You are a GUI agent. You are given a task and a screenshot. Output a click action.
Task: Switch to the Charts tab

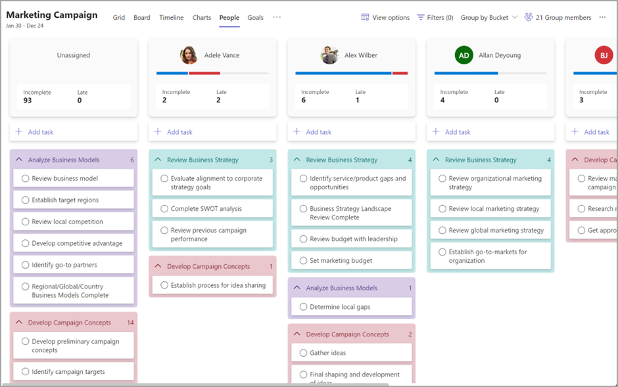click(202, 18)
